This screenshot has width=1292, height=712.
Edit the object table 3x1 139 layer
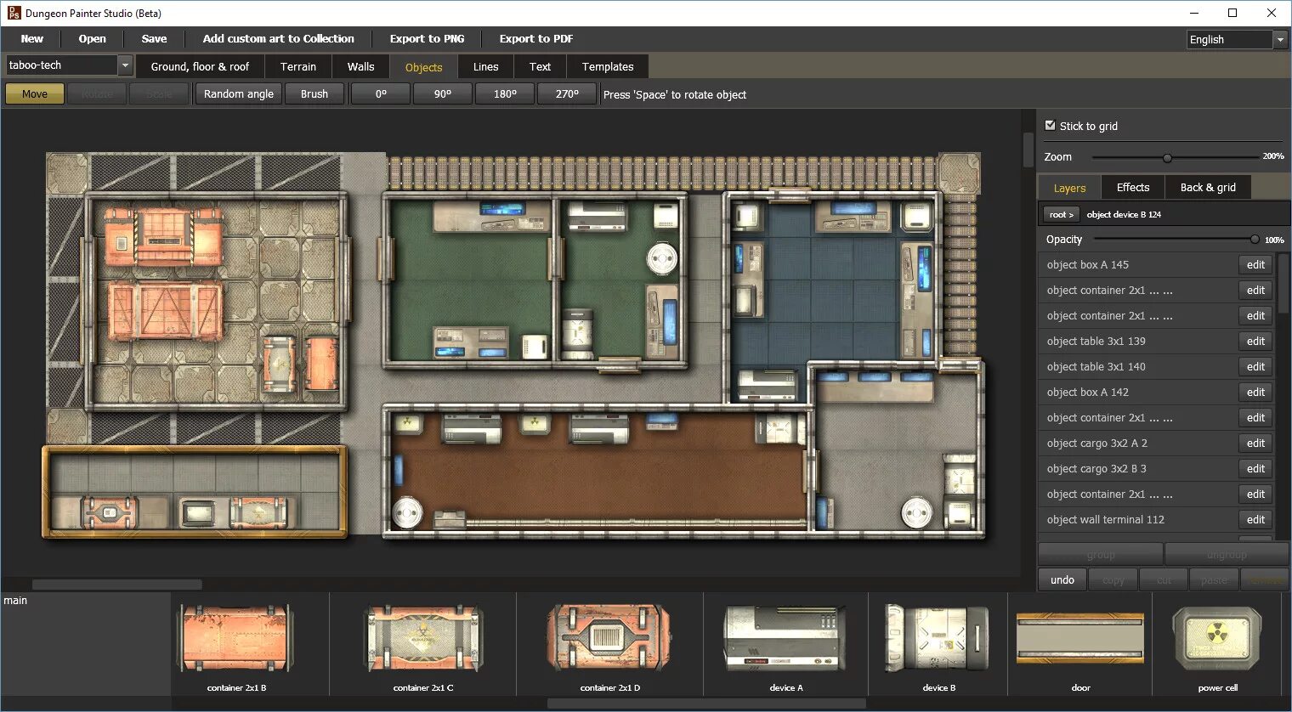click(1255, 341)
